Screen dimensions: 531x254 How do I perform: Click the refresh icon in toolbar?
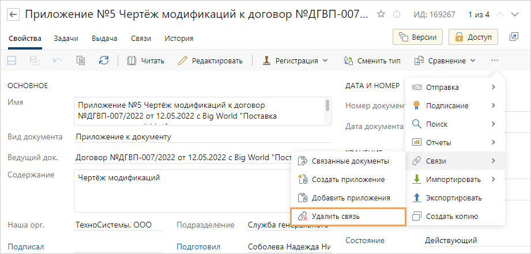[104, 60]
